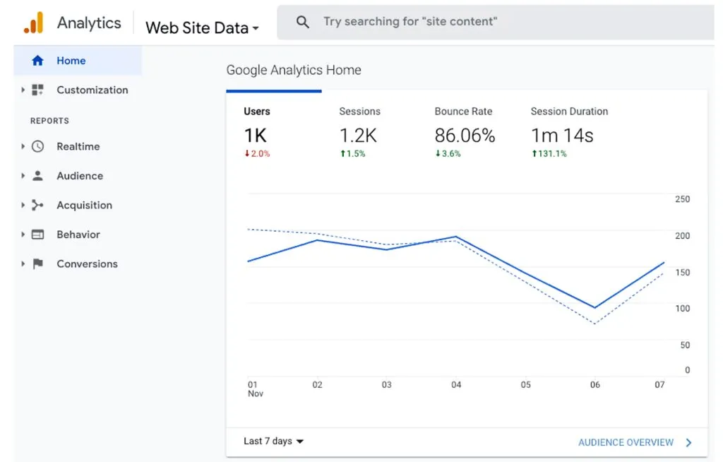Click the search magnifier icon
Image resolution: width=723 pixels, height=462 pixels.
click(x=302, y=22)
